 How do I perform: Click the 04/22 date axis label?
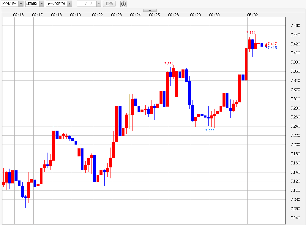97,15
